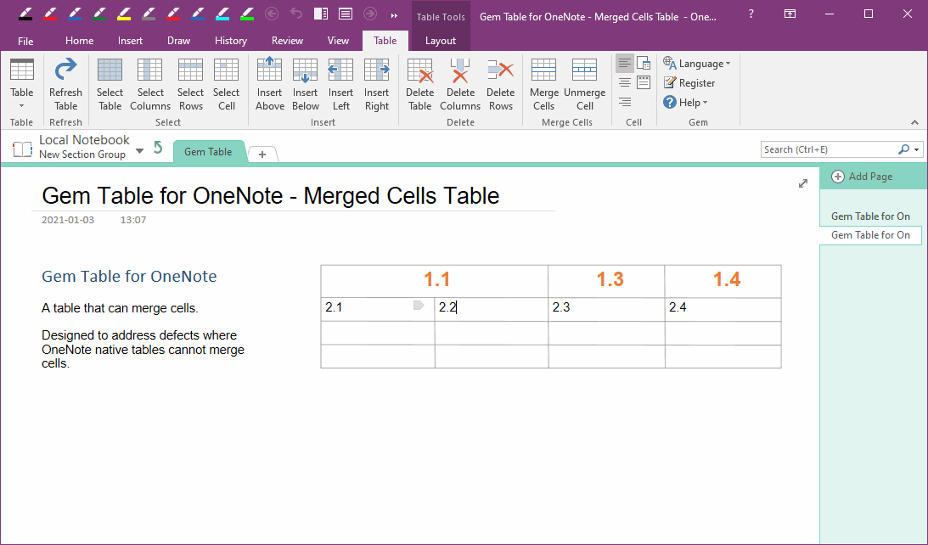Toggle align left for cell text

pos(624,64)
